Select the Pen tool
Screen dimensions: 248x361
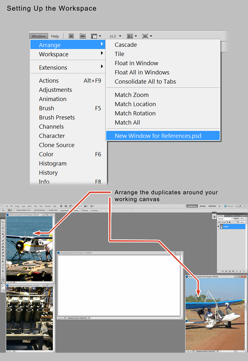tap(3, 265)
